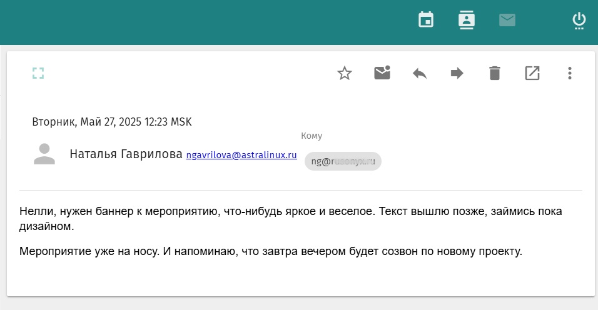Star this message as flagged
Viewport: 598px width, 310px height.
[x=345, y=73]
